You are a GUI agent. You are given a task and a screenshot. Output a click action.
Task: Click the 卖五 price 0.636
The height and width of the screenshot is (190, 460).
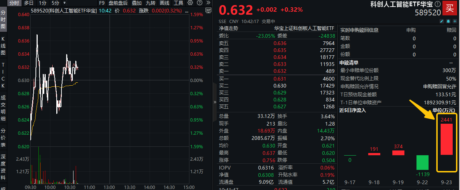tap(280, 43)
